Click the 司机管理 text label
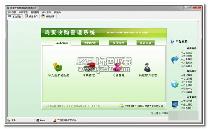This screenshot has width=208, height=129. pos(118,75)
